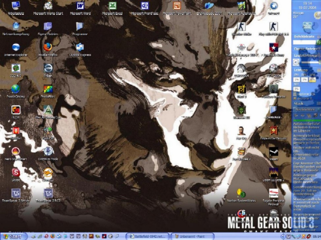The width and height of the screenshot is (321, 240).
Task: Switch to Battlefield-1942.net taskbar window
Action: coord(148,236)
